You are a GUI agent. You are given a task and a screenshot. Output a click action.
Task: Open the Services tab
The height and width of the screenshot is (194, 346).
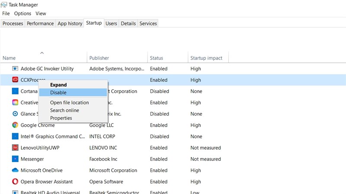148,23
